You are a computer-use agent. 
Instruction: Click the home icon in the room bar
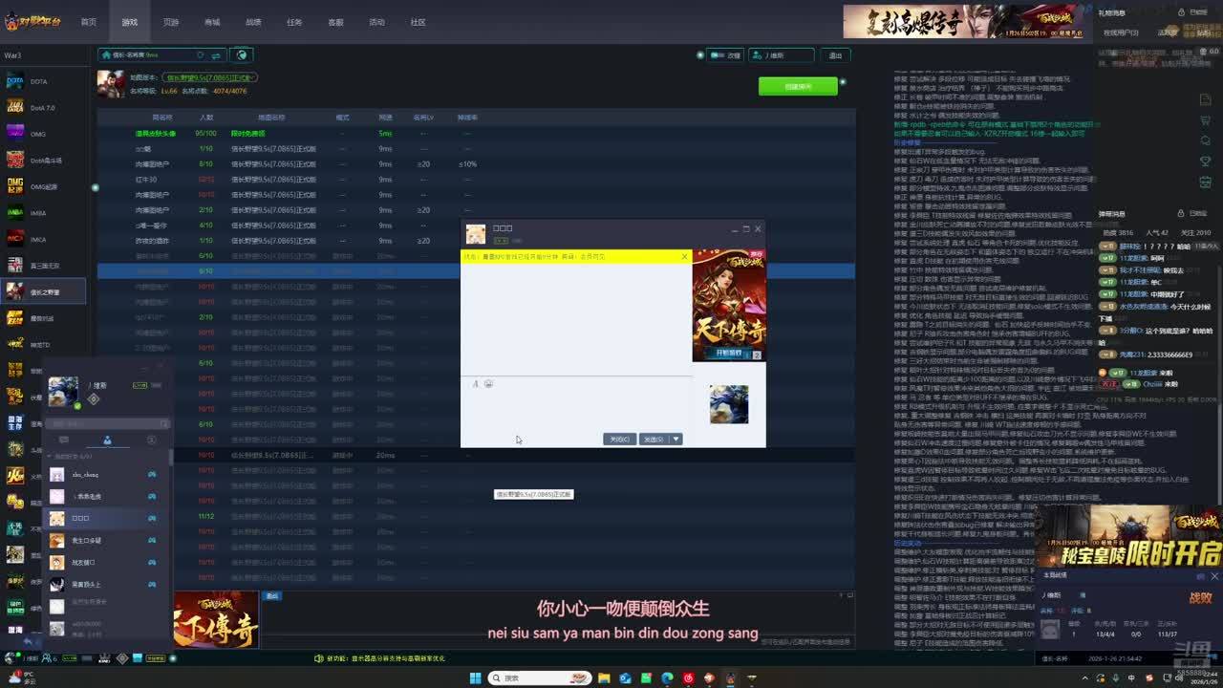(105, 55)
